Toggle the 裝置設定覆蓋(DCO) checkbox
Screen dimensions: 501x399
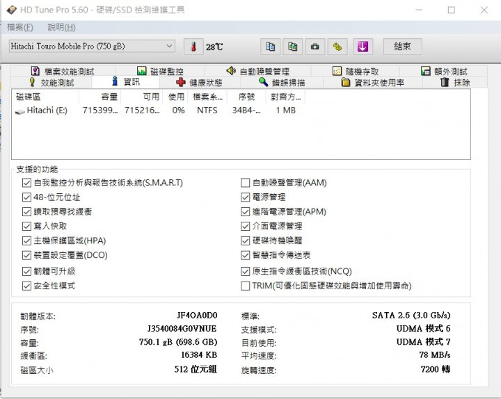[x=26, y=255]
